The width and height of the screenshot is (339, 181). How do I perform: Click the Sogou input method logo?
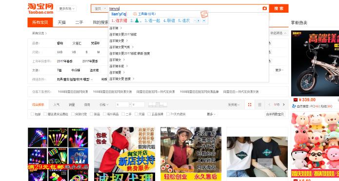pos(204,14)
